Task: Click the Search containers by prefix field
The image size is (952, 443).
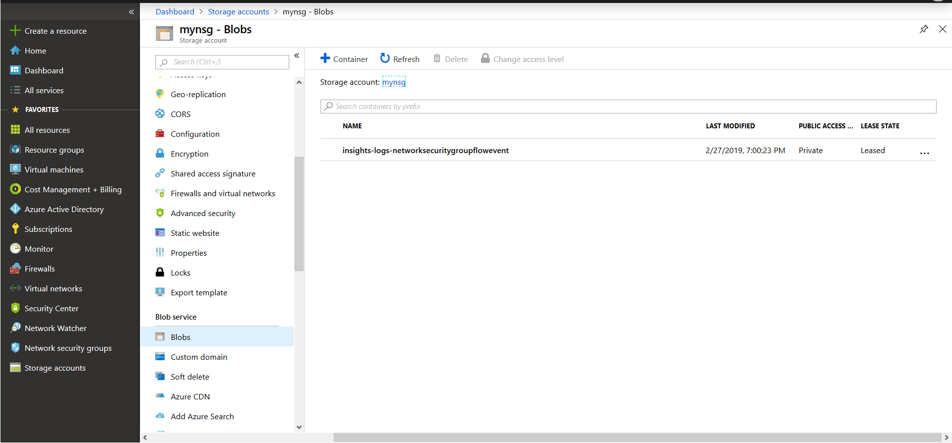Action: [628, 107]
